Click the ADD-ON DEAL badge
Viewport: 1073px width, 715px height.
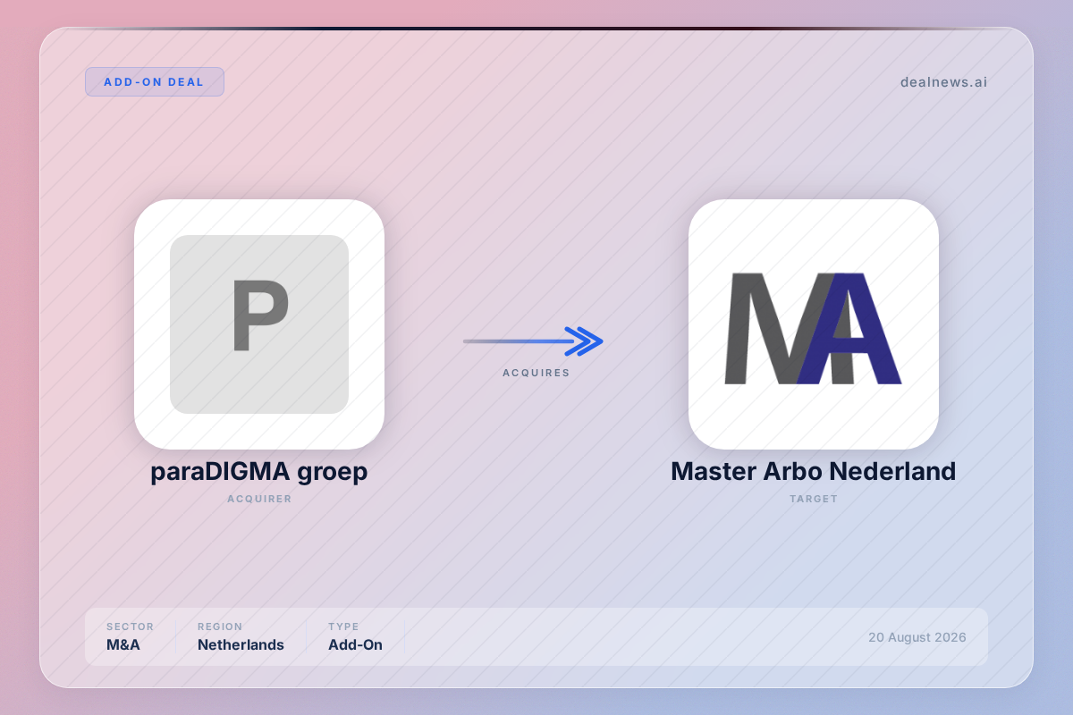click(155, 82)
